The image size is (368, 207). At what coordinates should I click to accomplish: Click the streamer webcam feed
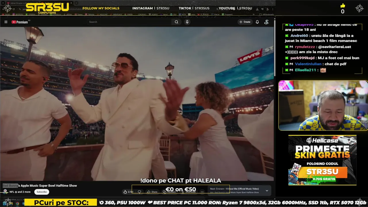(323, 105)
